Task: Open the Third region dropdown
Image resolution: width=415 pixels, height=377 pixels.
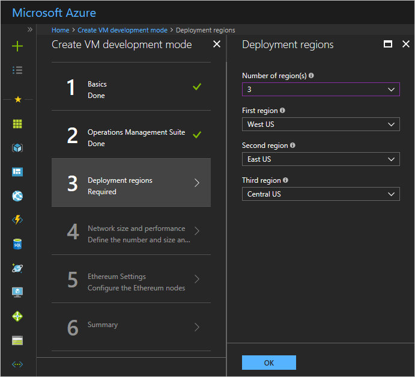Action: [x=321, y=194]
